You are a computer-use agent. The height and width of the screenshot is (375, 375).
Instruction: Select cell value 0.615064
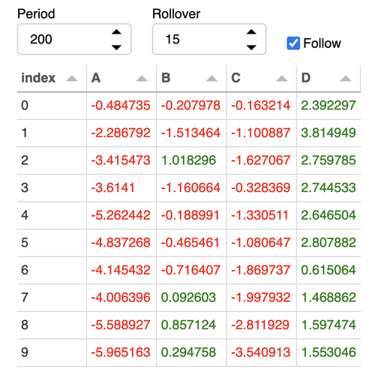pos(328,270)
